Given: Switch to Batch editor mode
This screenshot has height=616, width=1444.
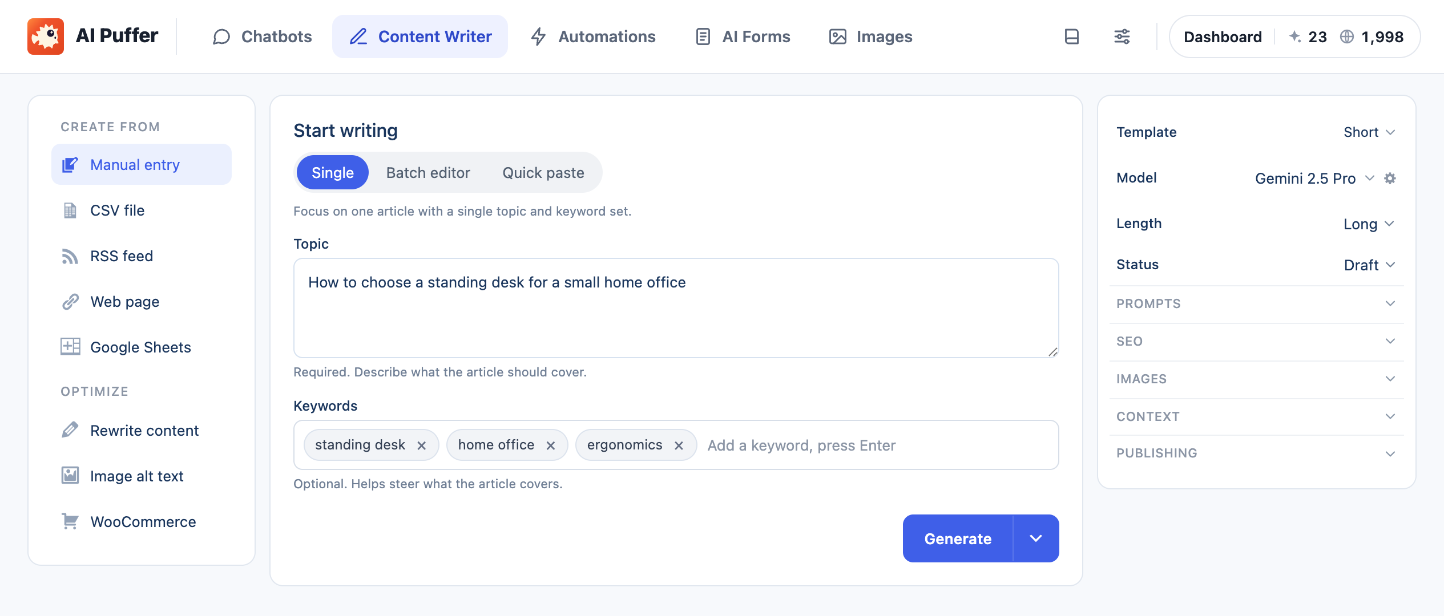Looking at the screenshot, I should point(428,172).
